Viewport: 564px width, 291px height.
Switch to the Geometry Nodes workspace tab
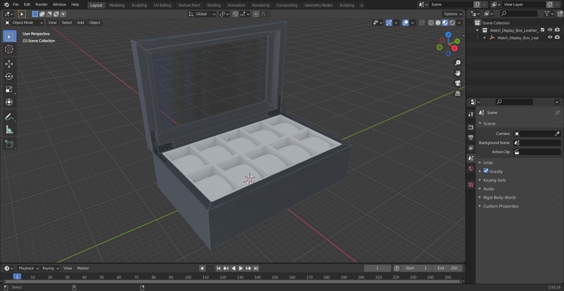(318, 5)
